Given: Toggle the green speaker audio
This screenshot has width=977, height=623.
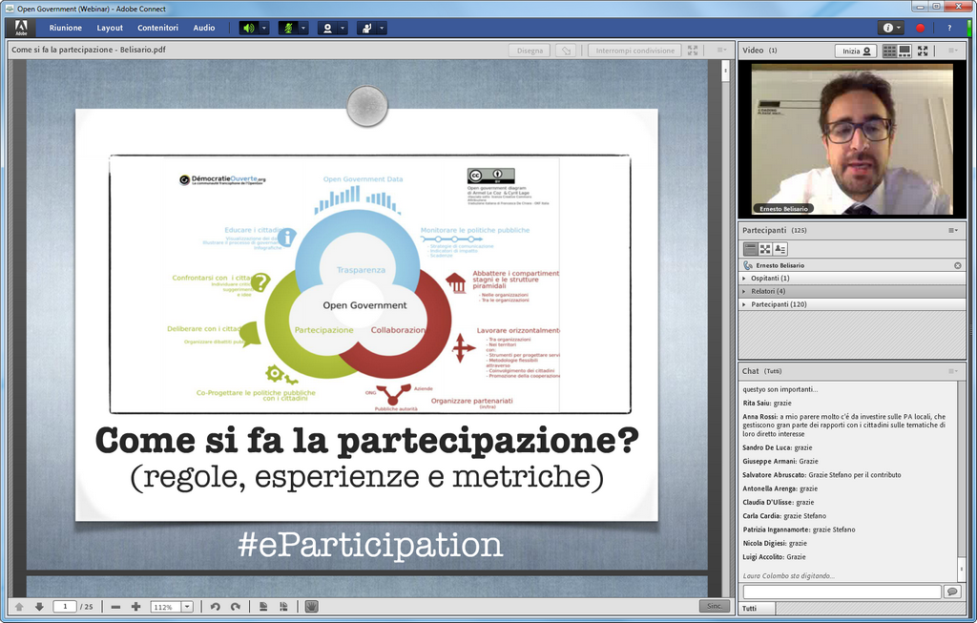Looking at the screenshot, I should 249,28.
